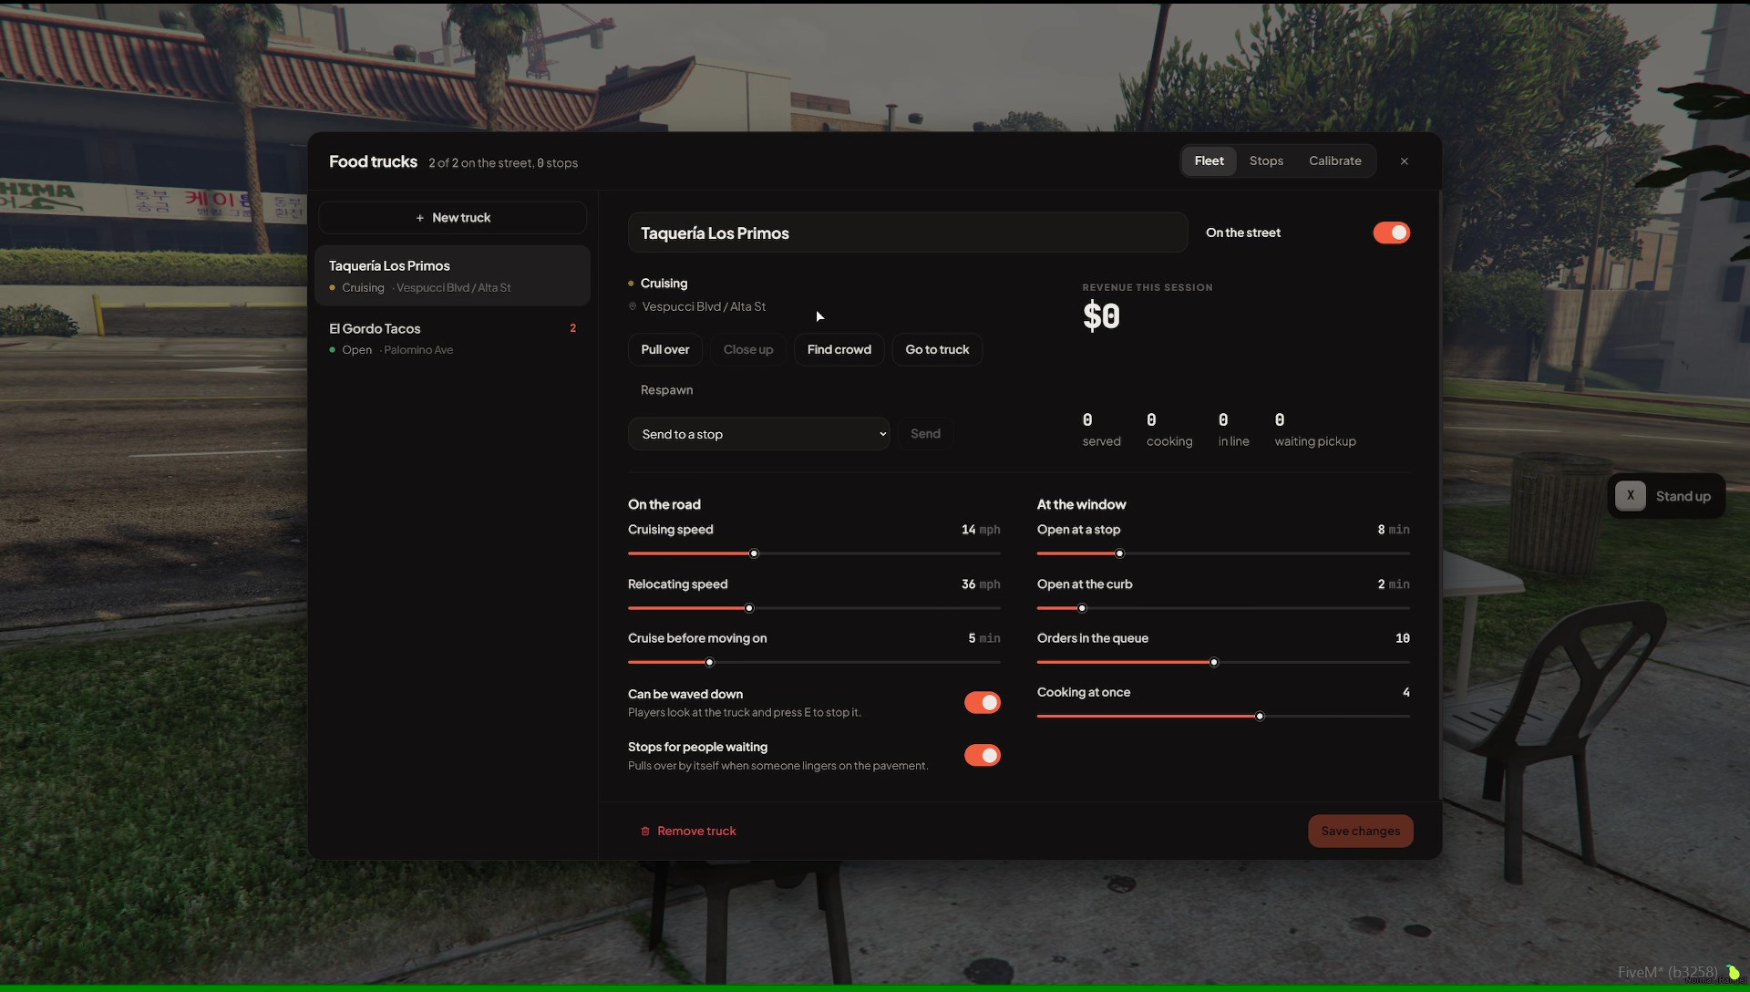The image size is (1750, 992).
Task: Click the Open at the curb slider handle
Action: tap(1082, 608)
